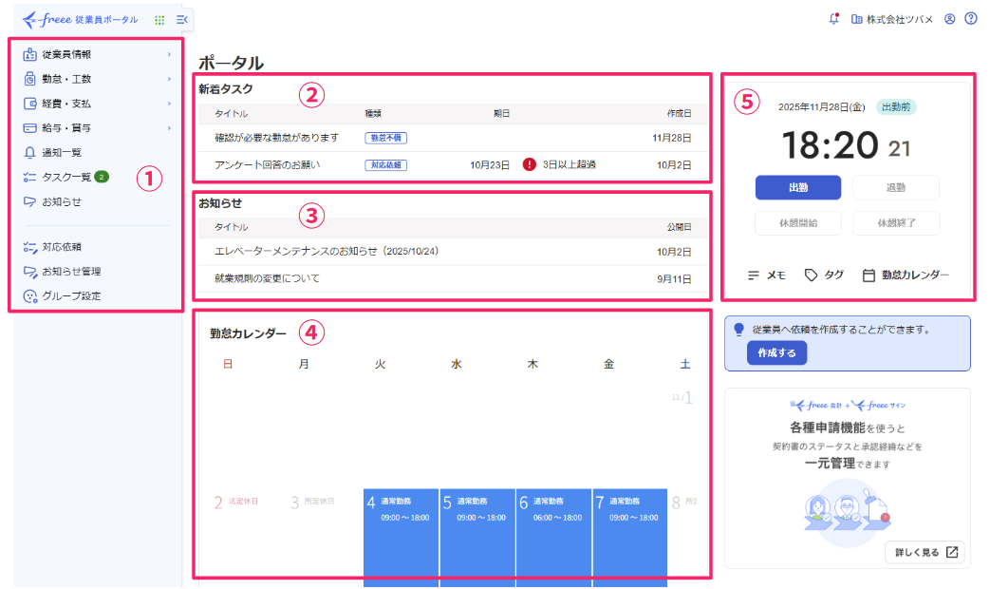Click the 作成する button
Viewport: 990px width, 589px height.
775,353
